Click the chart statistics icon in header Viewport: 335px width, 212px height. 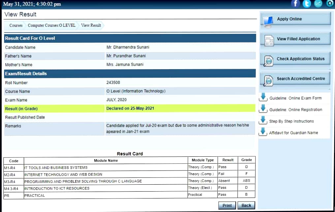click(x=318, y=4)
